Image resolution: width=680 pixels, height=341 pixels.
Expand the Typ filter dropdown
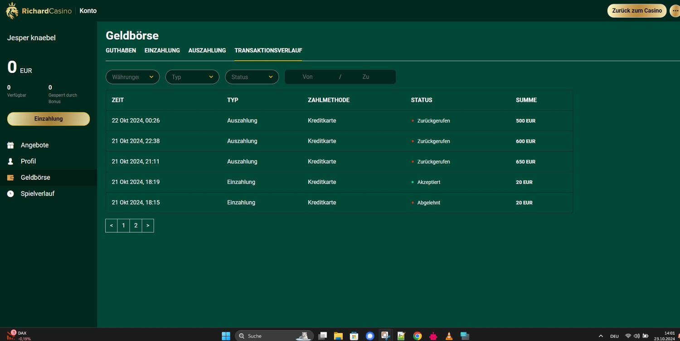click(x=192, y=77)
